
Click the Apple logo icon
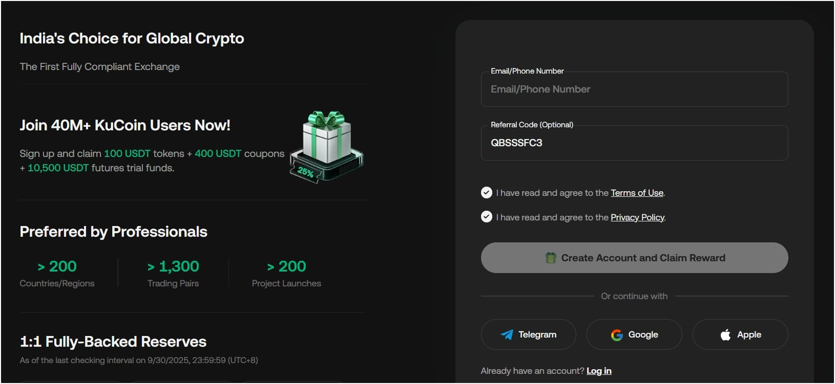[725, 335]
